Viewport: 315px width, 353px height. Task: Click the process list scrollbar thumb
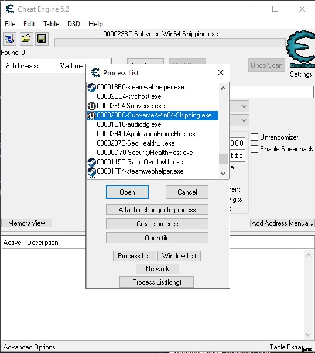click(x=223, y=158)
